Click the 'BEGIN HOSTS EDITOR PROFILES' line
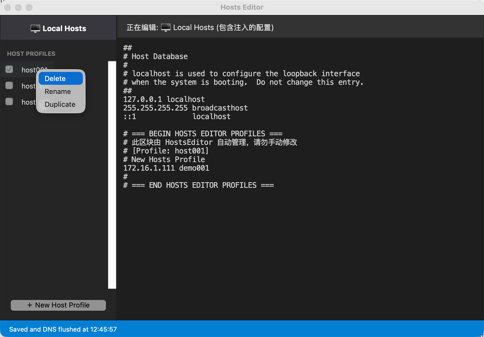The height and width of the screenshot is (337, 484). click(x=203, y=134)
